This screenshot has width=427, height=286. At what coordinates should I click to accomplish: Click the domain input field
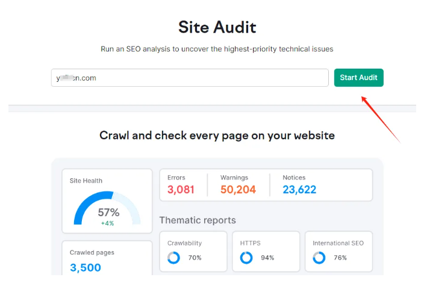[x=191, y=78]
